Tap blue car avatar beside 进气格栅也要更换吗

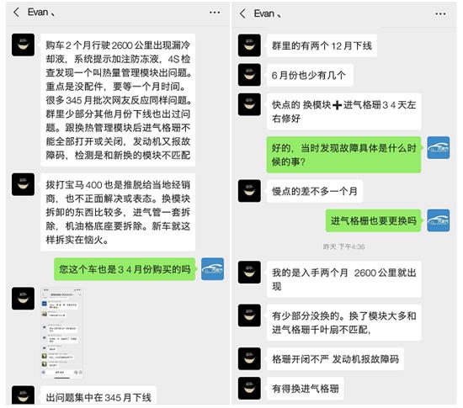pos(439,220)
